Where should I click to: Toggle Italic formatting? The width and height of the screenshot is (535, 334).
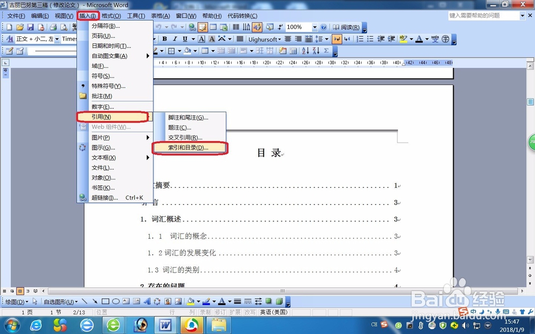tap(175, 39)
